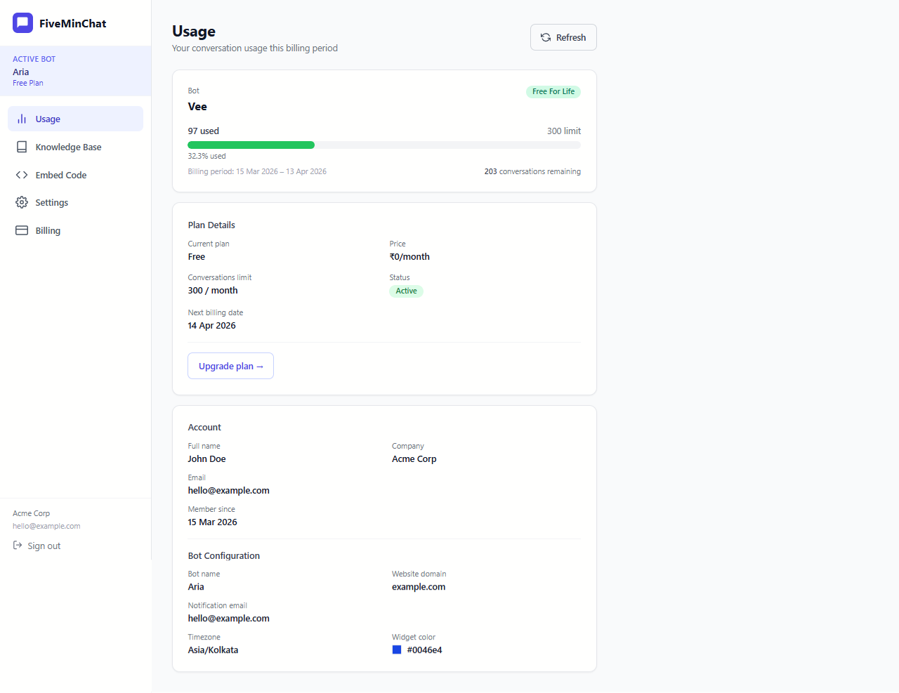Click the Active status badge
The width and height of the screenshot is (899, 693).
point(406,291)
